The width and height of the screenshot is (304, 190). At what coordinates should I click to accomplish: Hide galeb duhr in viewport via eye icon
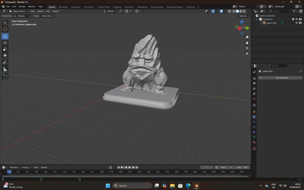click(x=296, y=23)
